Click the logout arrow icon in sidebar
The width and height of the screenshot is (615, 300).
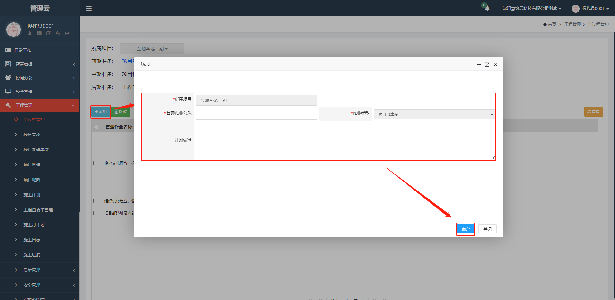click(67, 33)
